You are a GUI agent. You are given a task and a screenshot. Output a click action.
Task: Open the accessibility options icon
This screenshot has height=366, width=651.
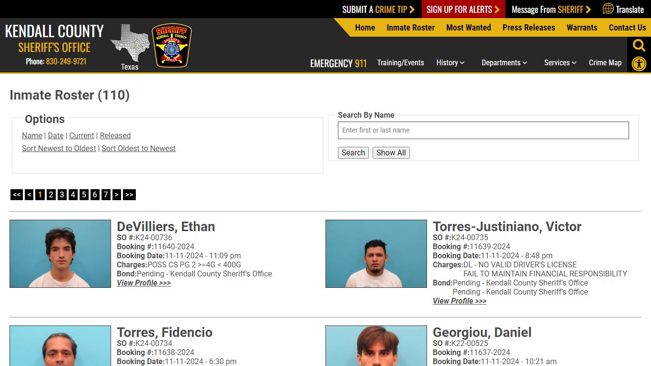point(639,64)
